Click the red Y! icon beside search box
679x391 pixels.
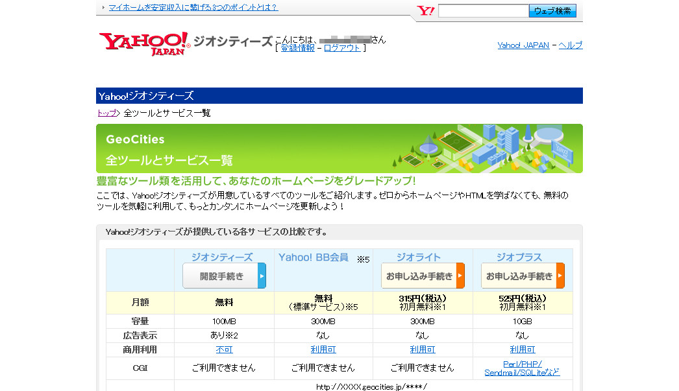pyautogui.click(x=425, y=11)
